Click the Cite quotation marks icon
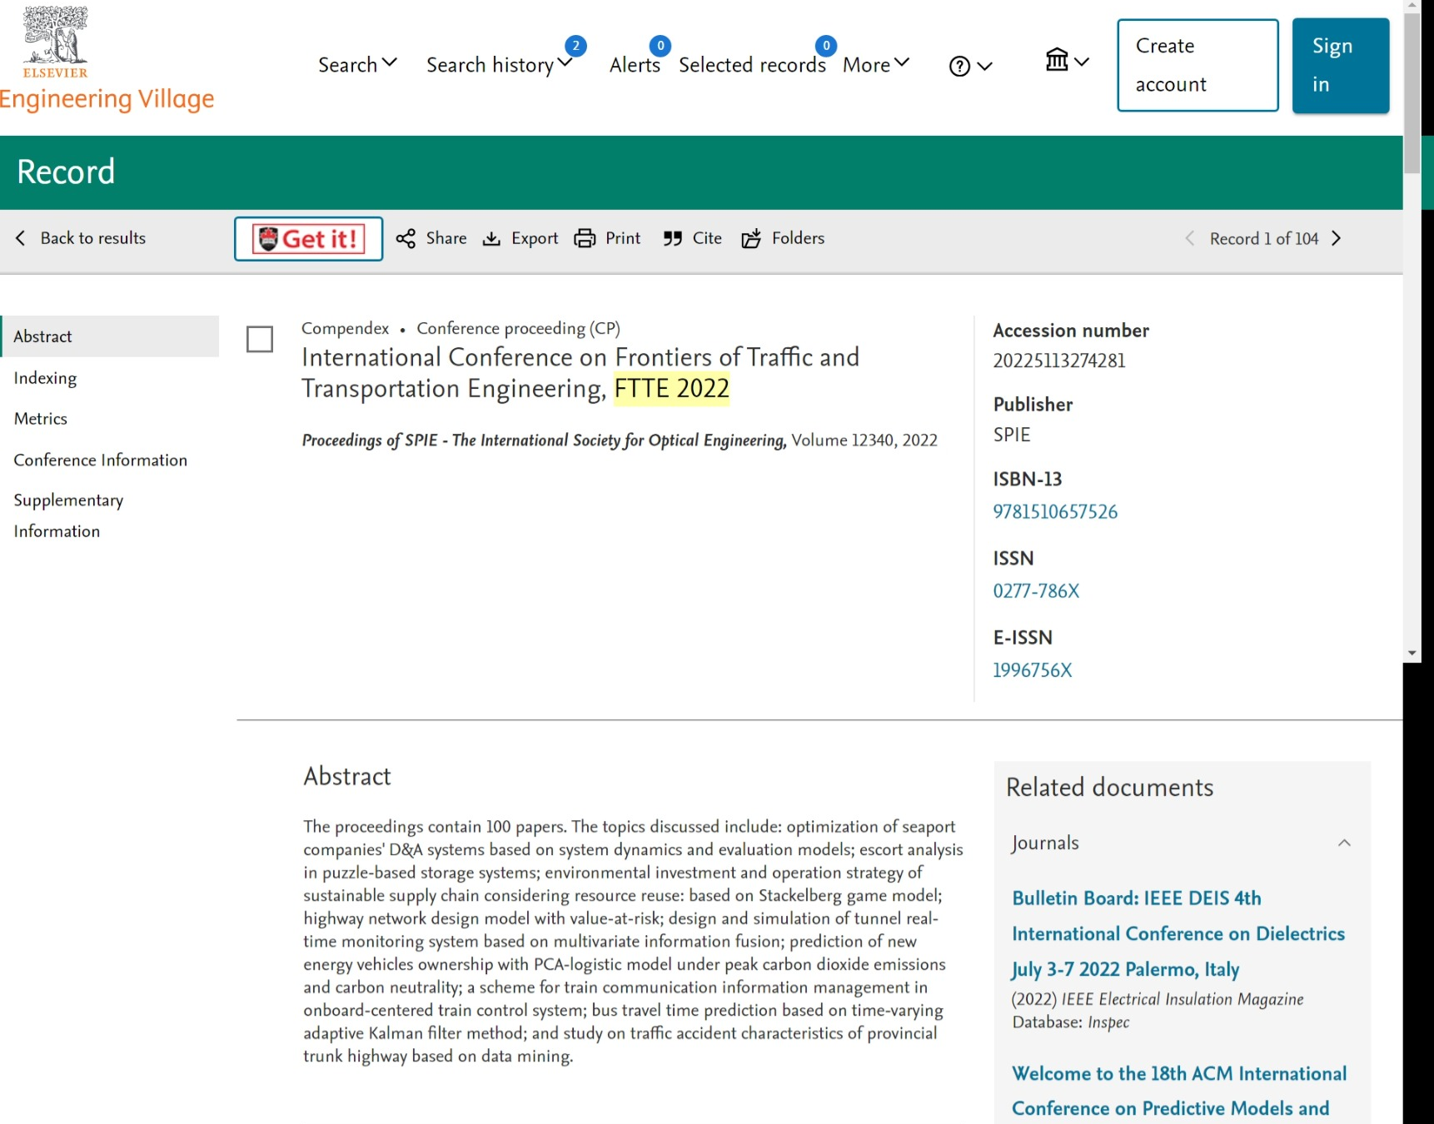 pos(673,239)
